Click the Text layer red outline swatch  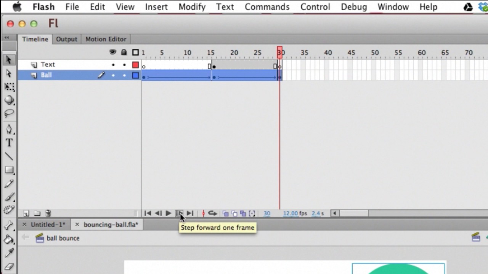(135, 65)
